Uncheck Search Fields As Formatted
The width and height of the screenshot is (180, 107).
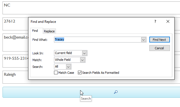80,73
